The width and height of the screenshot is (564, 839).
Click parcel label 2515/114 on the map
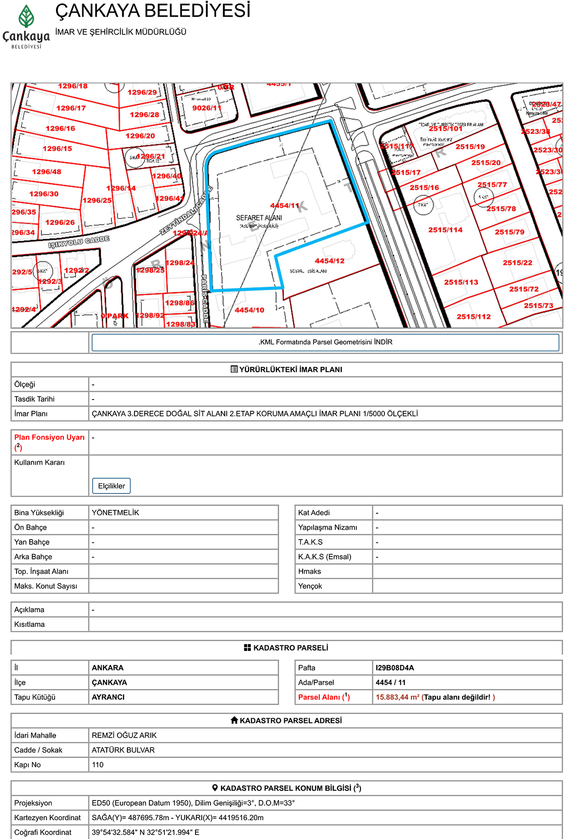(446, 230)
